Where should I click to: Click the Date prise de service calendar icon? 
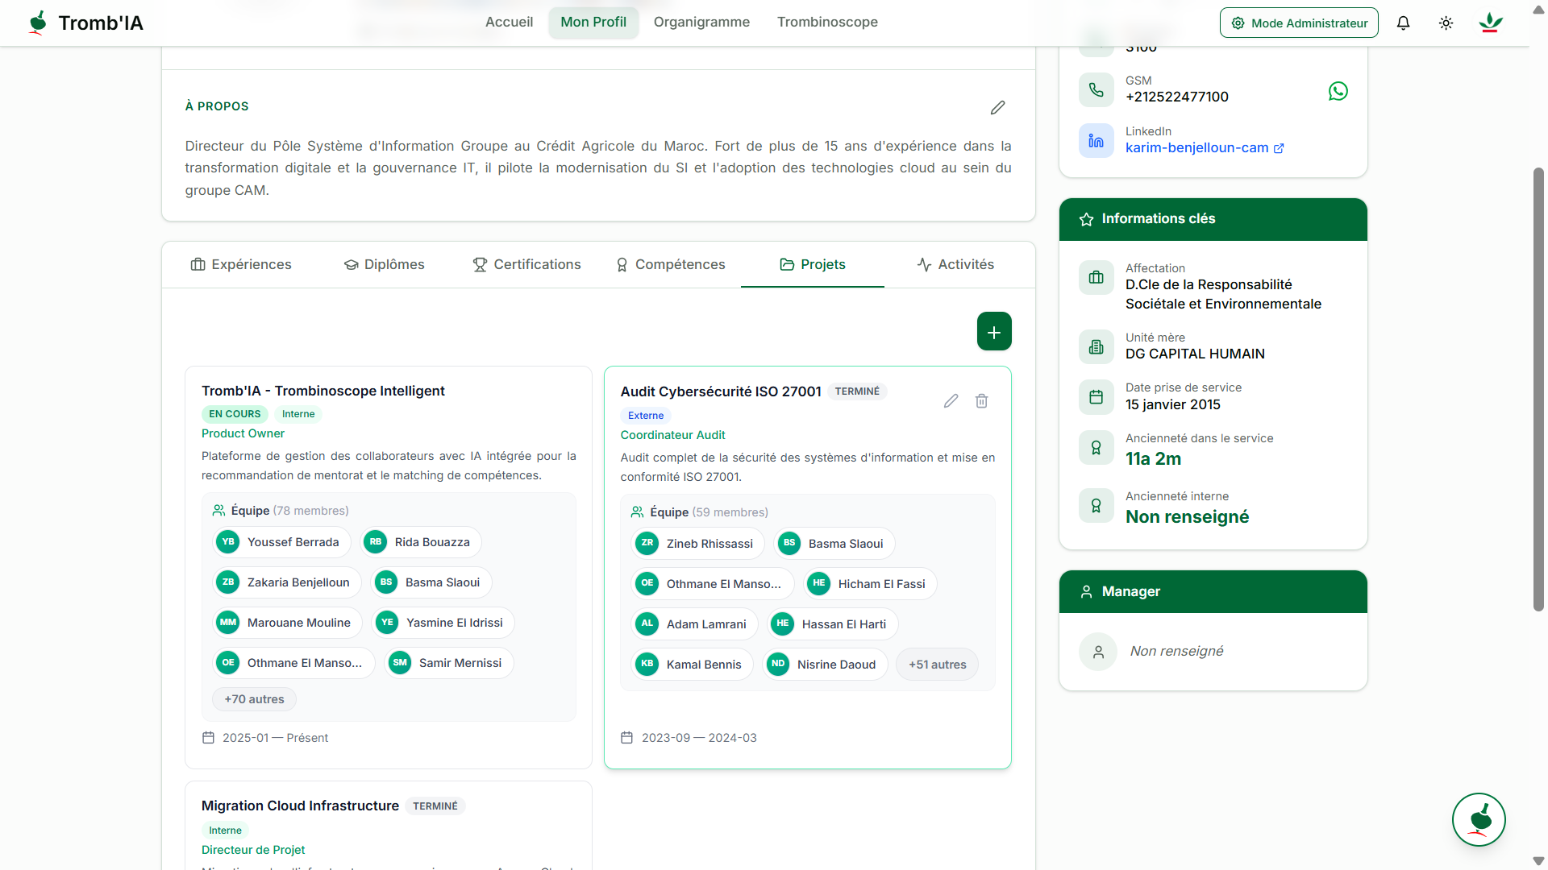(x=1096, y=396)
